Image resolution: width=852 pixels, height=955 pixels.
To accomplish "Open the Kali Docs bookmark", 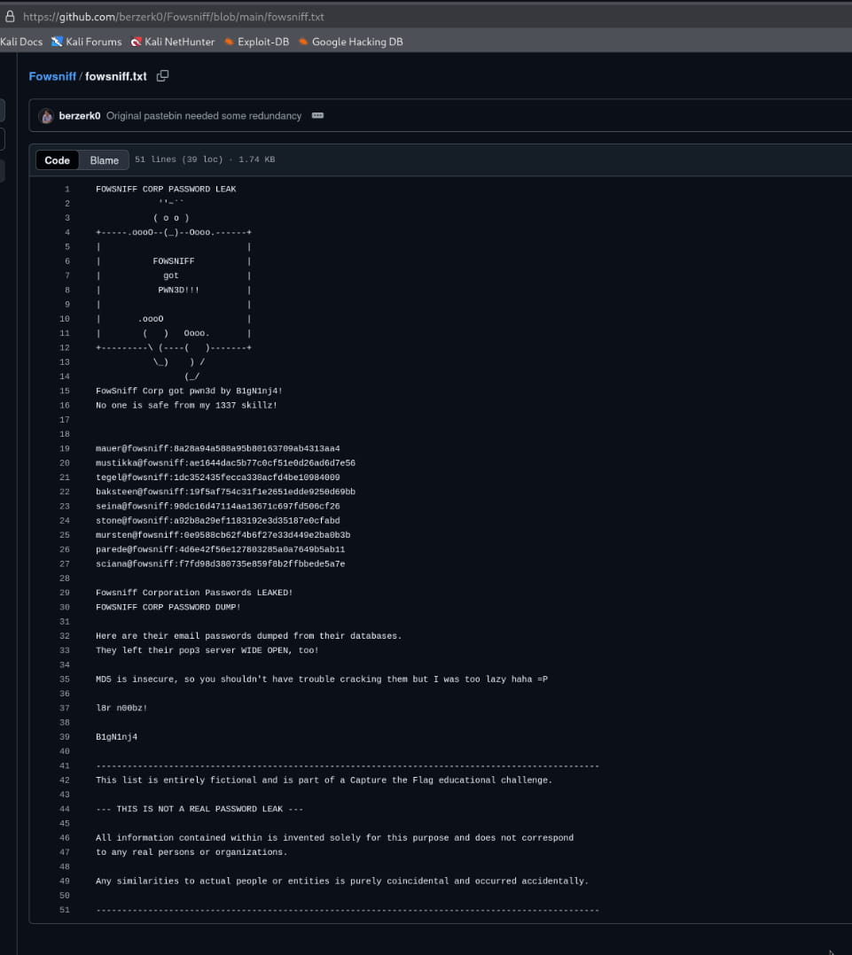I will [x=21, y=42].
